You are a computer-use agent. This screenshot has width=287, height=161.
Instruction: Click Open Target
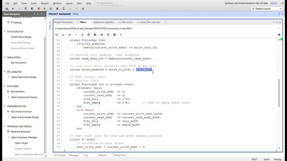click(22, 143)
